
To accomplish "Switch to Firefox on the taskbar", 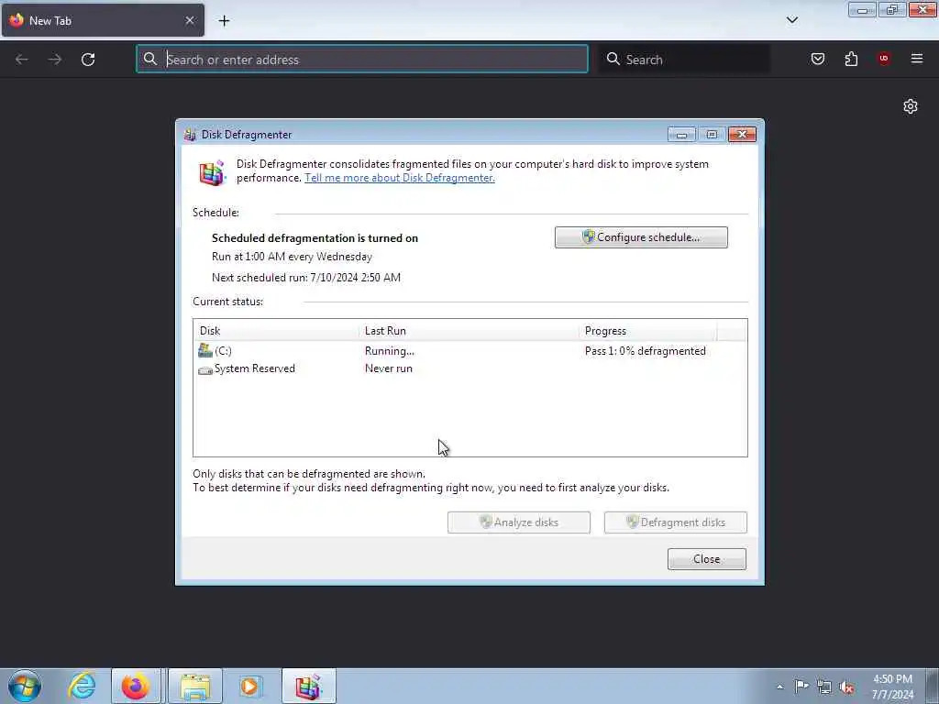I will pos(136,686).
